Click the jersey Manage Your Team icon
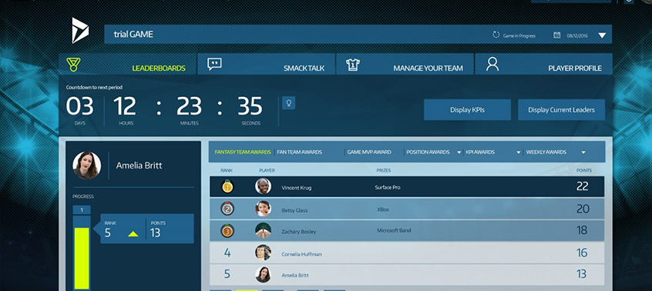Screen dimensions: 652x291 353,65
